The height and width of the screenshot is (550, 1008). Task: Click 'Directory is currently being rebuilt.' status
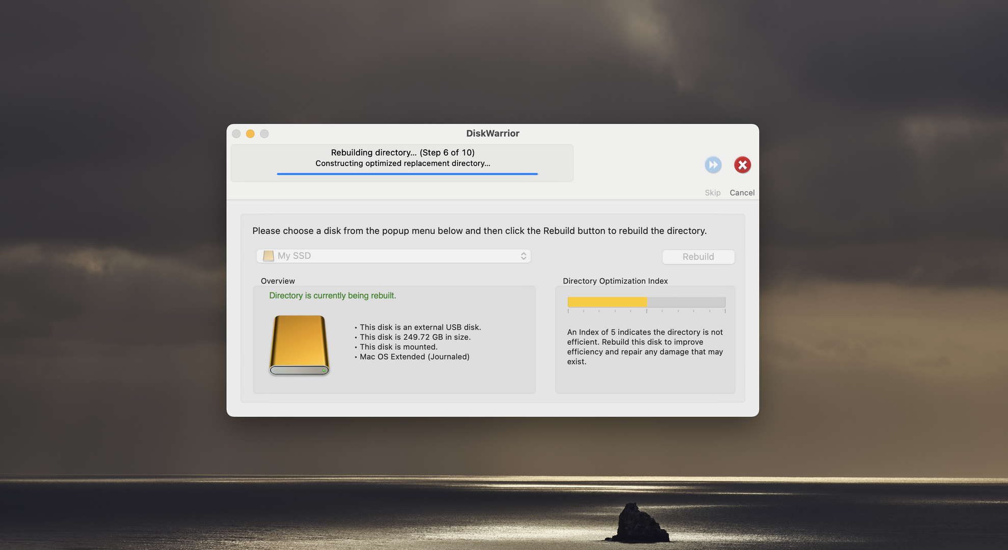(x=332, y=296)
